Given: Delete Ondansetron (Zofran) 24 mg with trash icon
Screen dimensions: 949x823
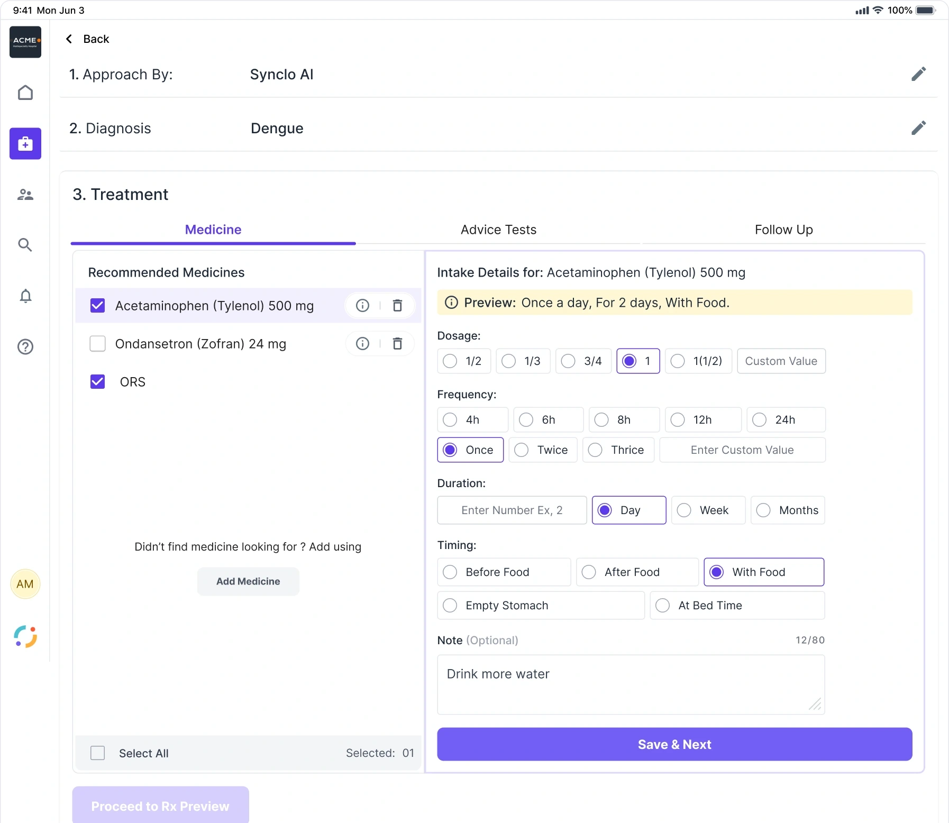Looking at the screenshot, I should pos(397,344).
